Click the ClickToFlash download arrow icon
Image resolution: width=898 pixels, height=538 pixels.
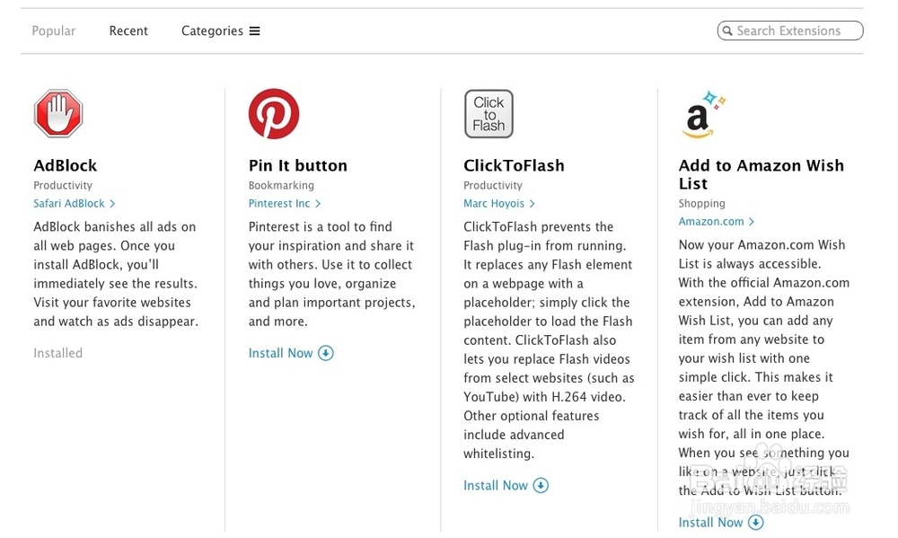[x=541, y=485]
